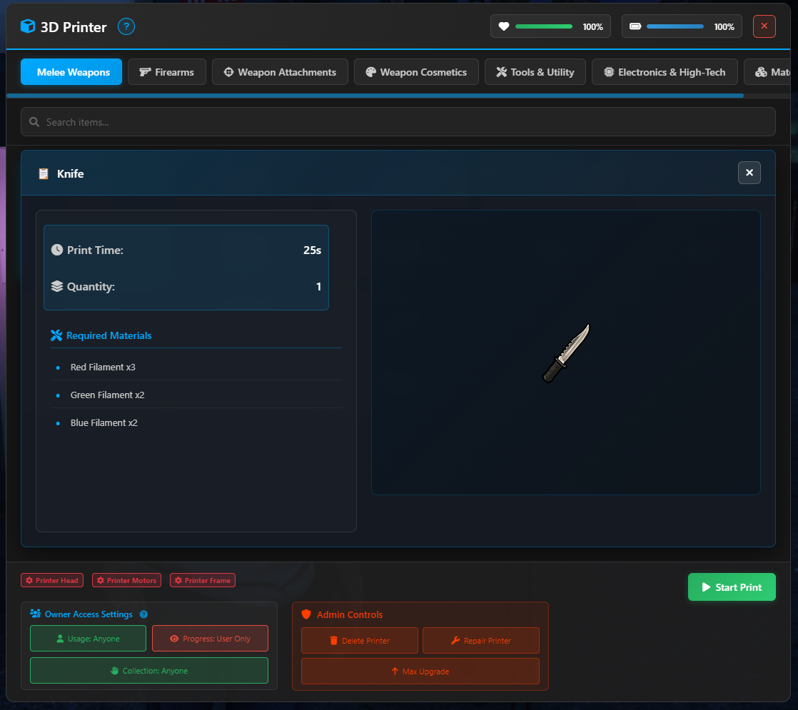Click the eye icon on Progress toggle
The height and width of the screenshot is (710, 798).
pyautogui.click(x=174, y=638)
